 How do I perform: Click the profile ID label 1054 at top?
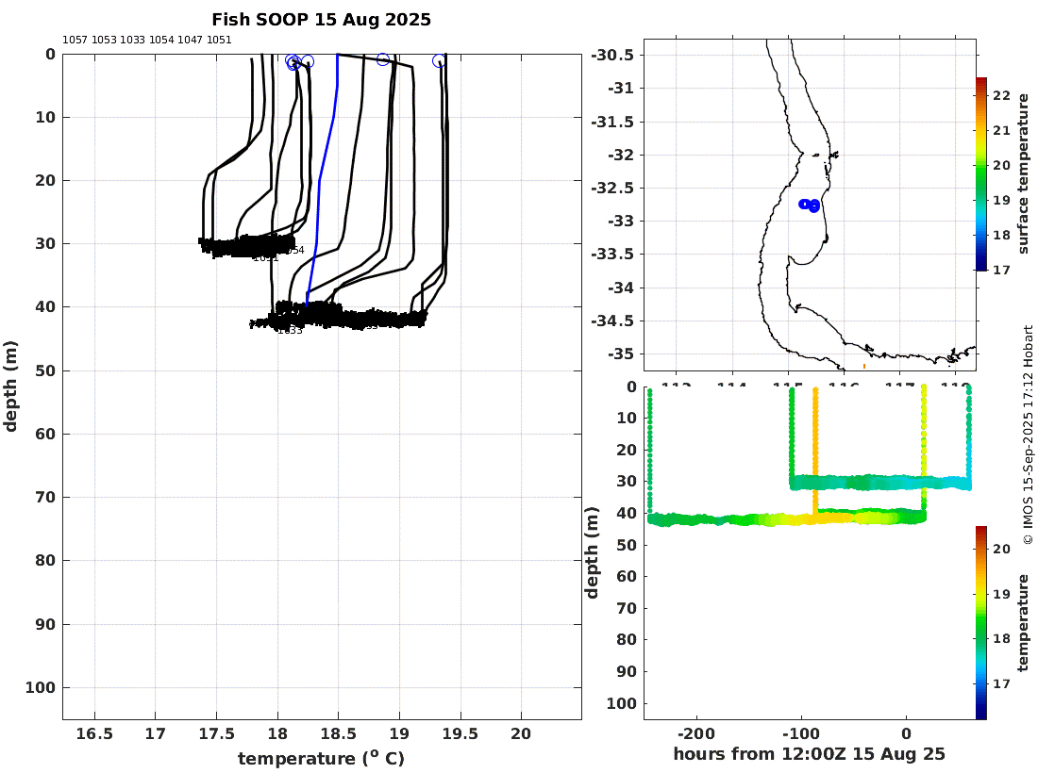tap(161, 40)
